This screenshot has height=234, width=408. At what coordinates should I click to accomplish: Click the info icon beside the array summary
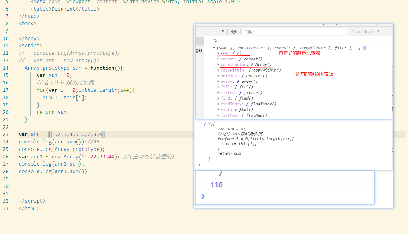click(364, 48)
